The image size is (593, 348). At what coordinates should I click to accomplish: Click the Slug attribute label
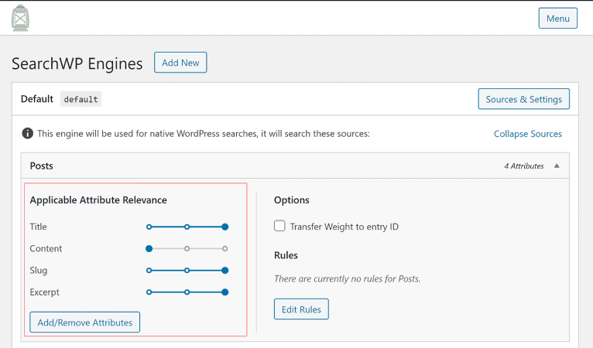point(39,271)
